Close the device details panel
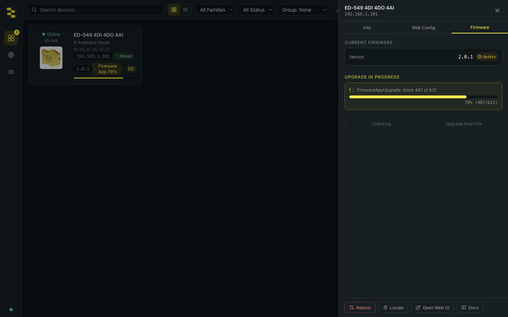 click(497, 11)
